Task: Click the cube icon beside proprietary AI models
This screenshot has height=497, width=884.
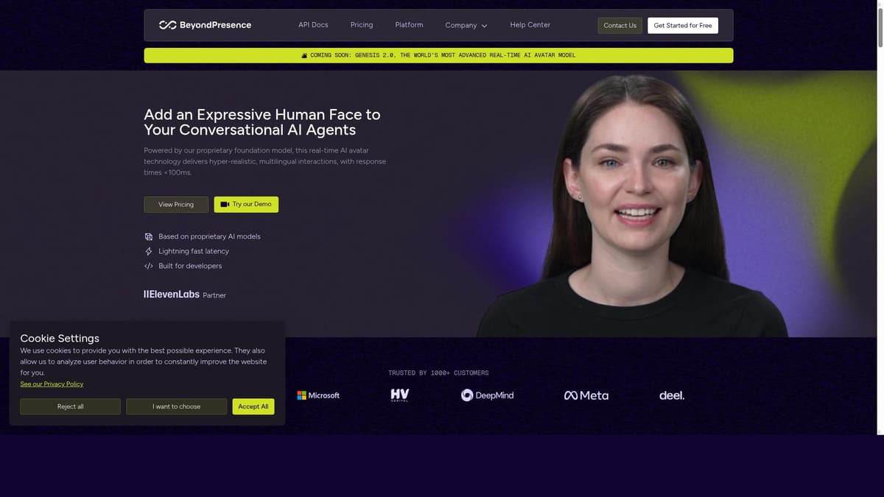Action: pos(150,236)
